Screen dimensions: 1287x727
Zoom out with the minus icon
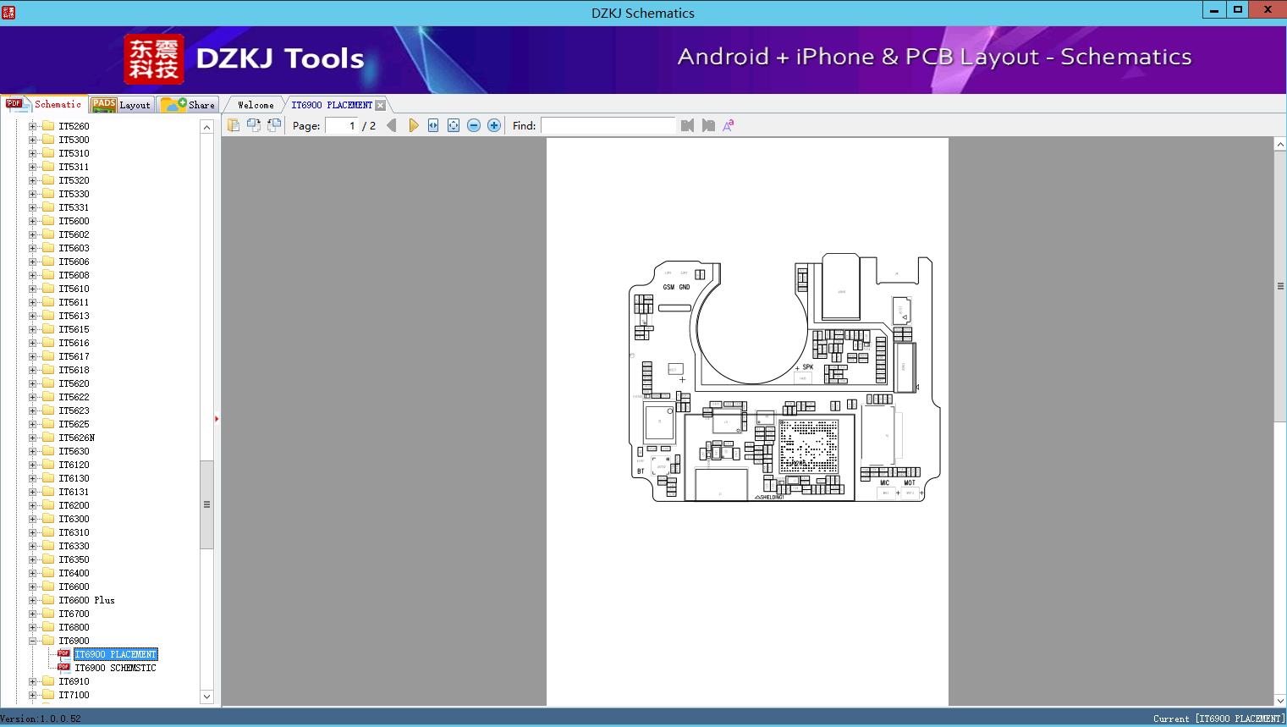coord(474,125)
